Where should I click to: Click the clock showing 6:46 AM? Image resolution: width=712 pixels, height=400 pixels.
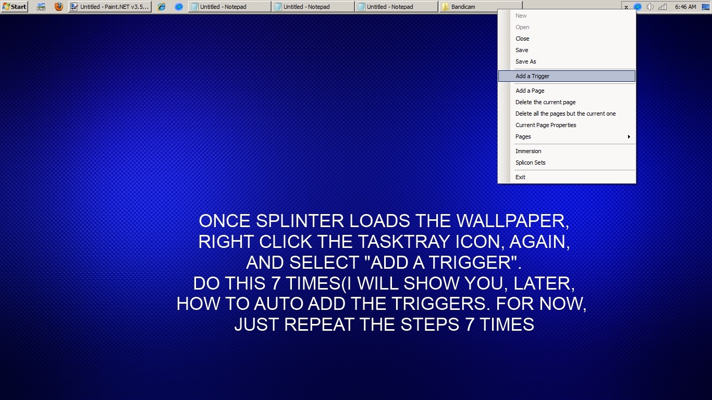click(685, 6)
